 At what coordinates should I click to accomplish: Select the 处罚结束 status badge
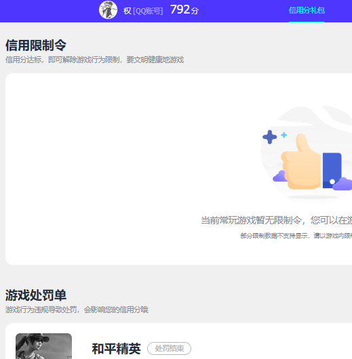pos(170,348)
